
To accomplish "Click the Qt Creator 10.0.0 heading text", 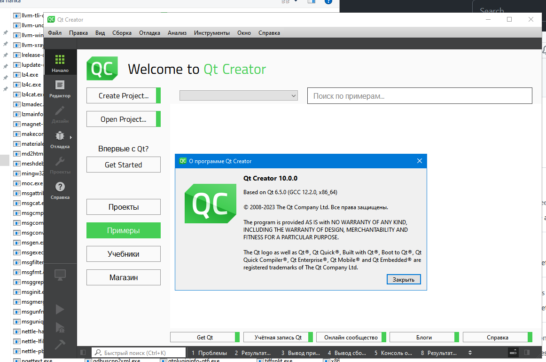I will pos(270,178).
